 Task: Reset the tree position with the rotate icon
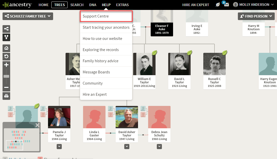pos(6,56)
